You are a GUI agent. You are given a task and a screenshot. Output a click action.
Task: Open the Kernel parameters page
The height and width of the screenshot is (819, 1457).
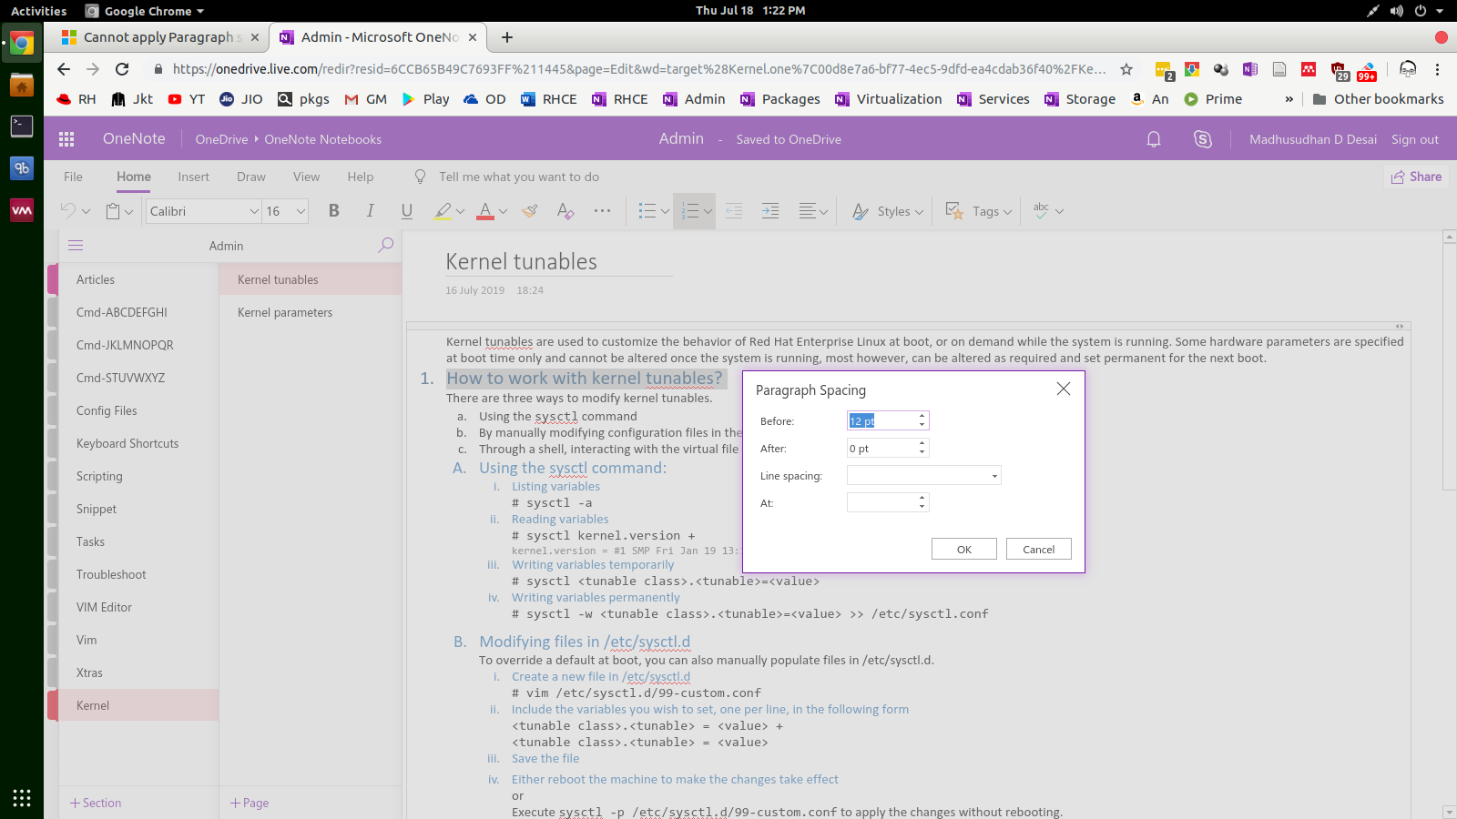[285, 312]
